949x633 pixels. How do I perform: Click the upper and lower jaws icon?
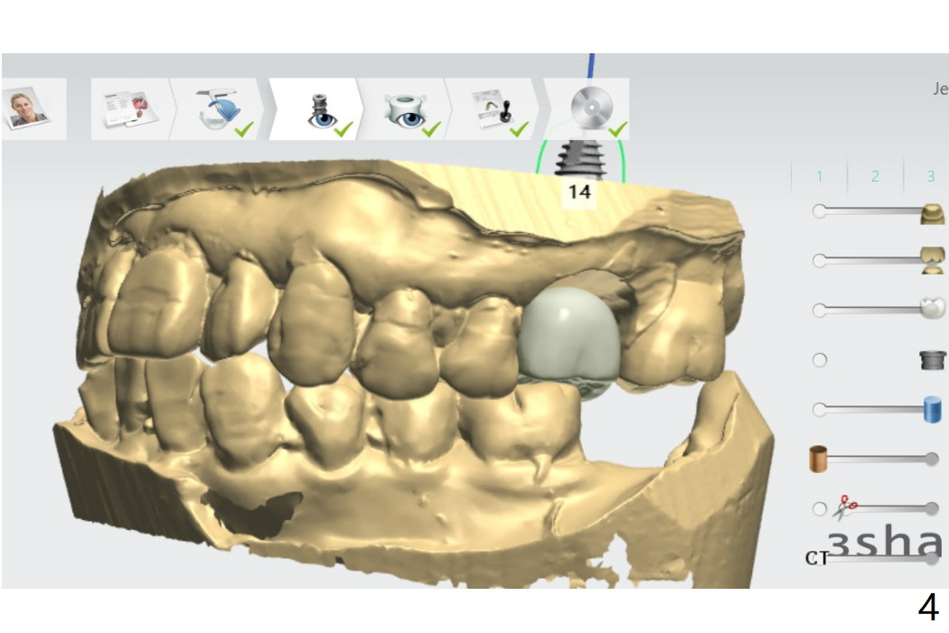[x=932, y=260]
